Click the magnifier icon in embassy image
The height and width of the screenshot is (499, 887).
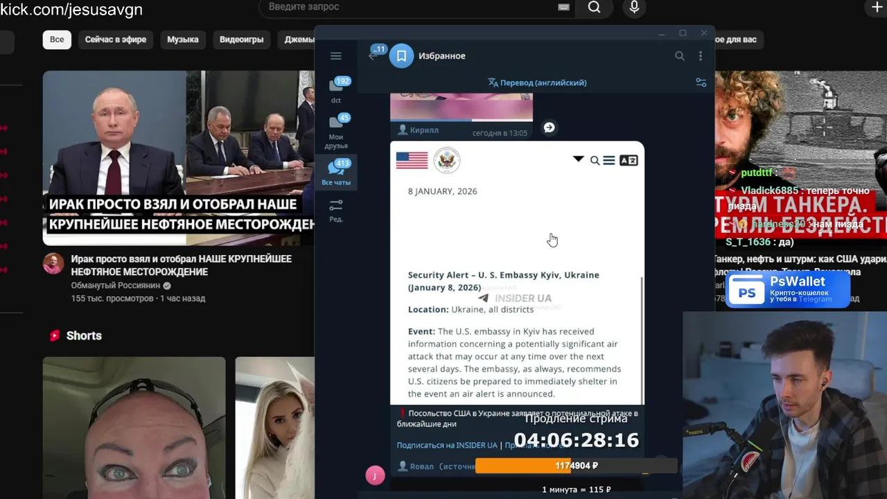click(595, 161)
